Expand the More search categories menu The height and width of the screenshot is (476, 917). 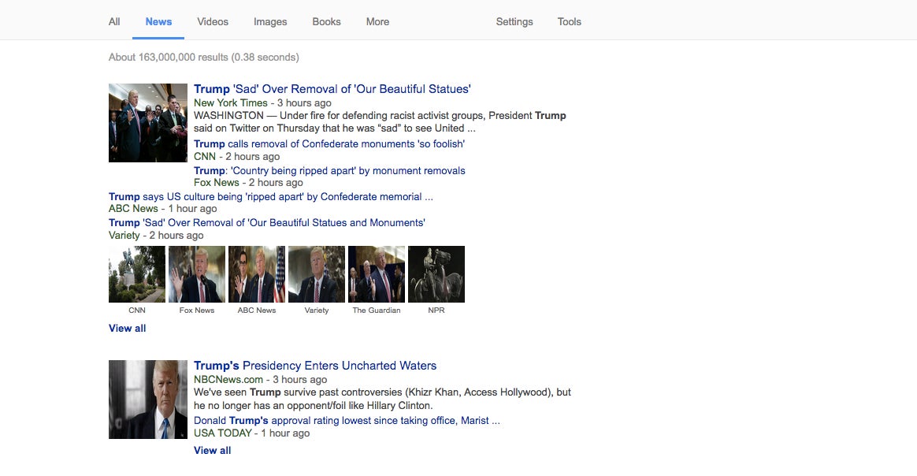(x=378, y=21)
